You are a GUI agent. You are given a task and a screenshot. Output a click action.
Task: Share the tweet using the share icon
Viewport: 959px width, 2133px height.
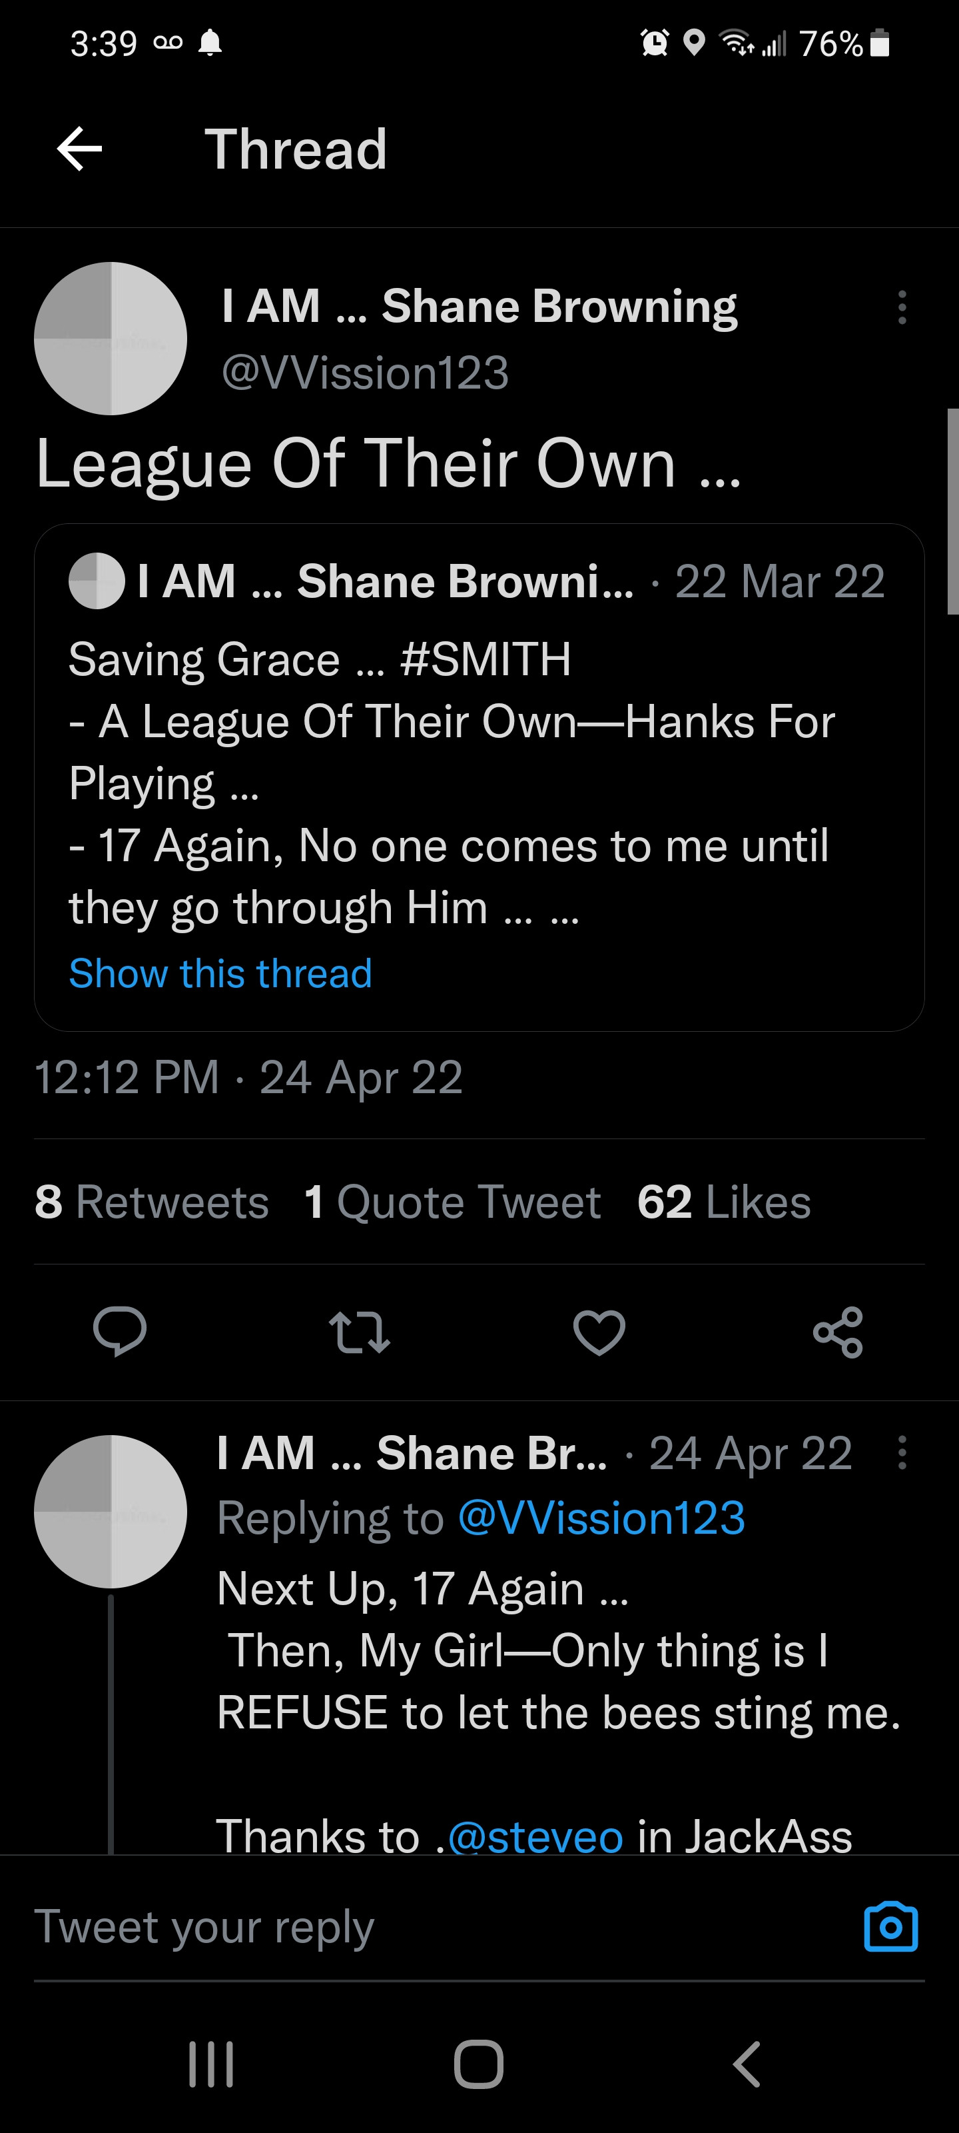pos(838,1332)
